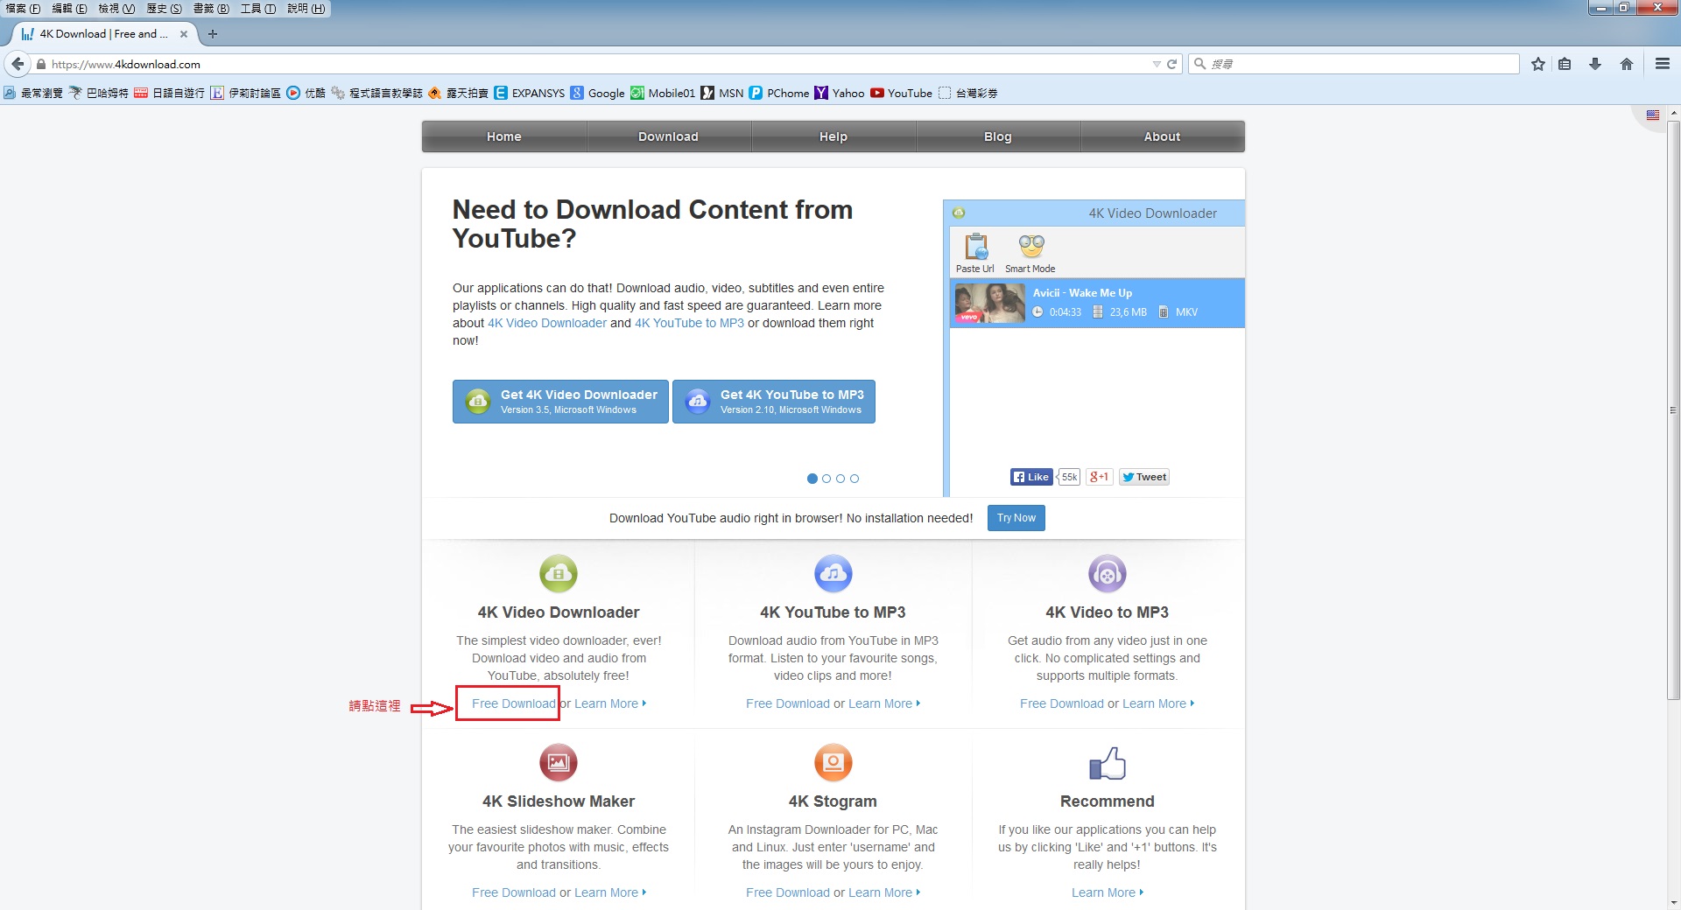
Task: Open the 歷史 (S) menu
Action: click(x=164, y=8)
